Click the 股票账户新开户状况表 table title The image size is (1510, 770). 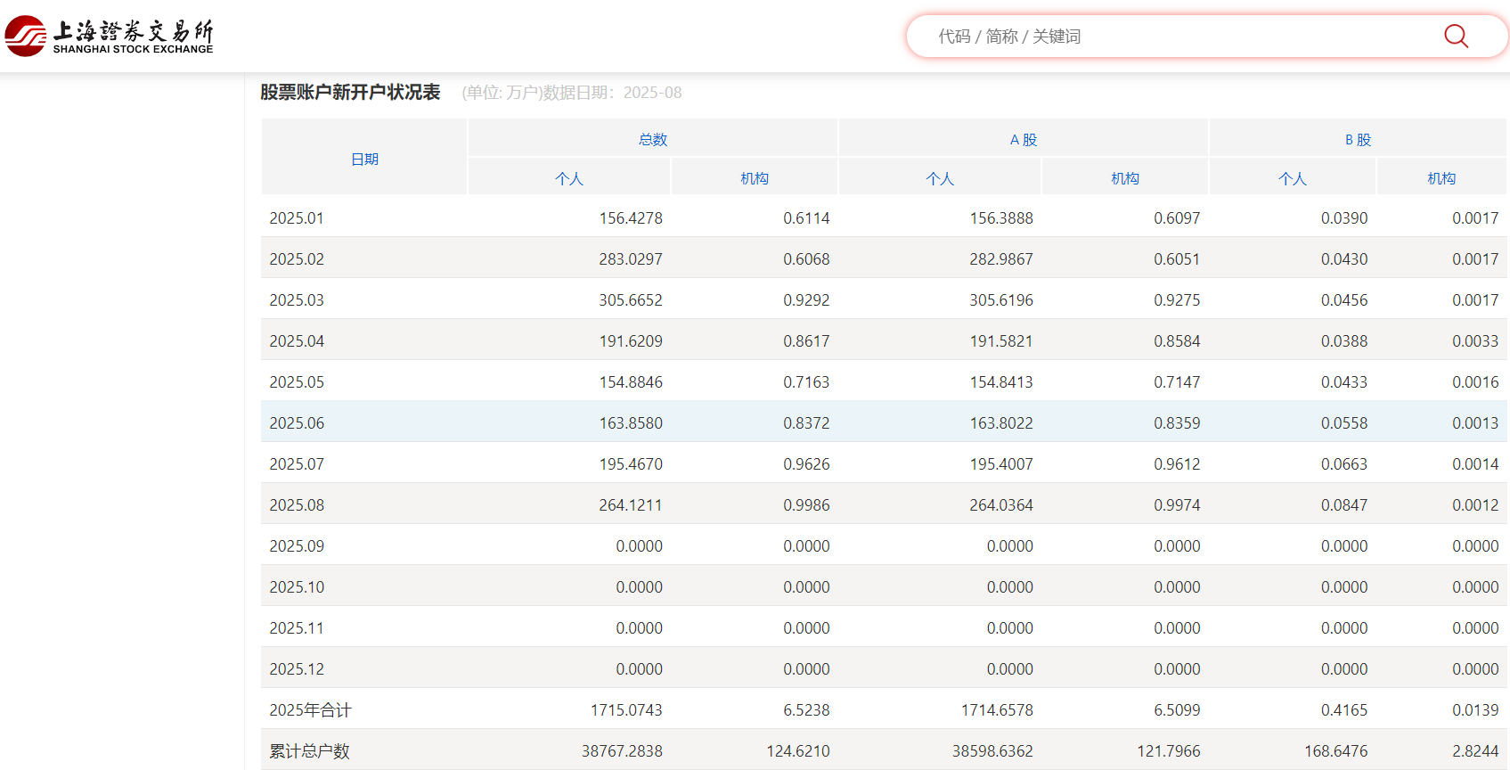pyautogui.click(x=350, y=93)
